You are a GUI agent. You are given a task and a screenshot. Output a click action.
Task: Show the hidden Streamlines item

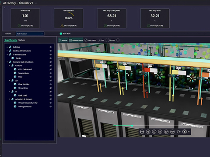pyautogui.click(x=51, y=88)
